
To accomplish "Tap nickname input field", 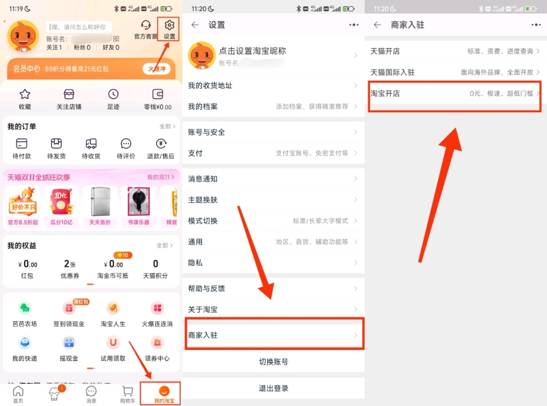I will click(79, 27).
